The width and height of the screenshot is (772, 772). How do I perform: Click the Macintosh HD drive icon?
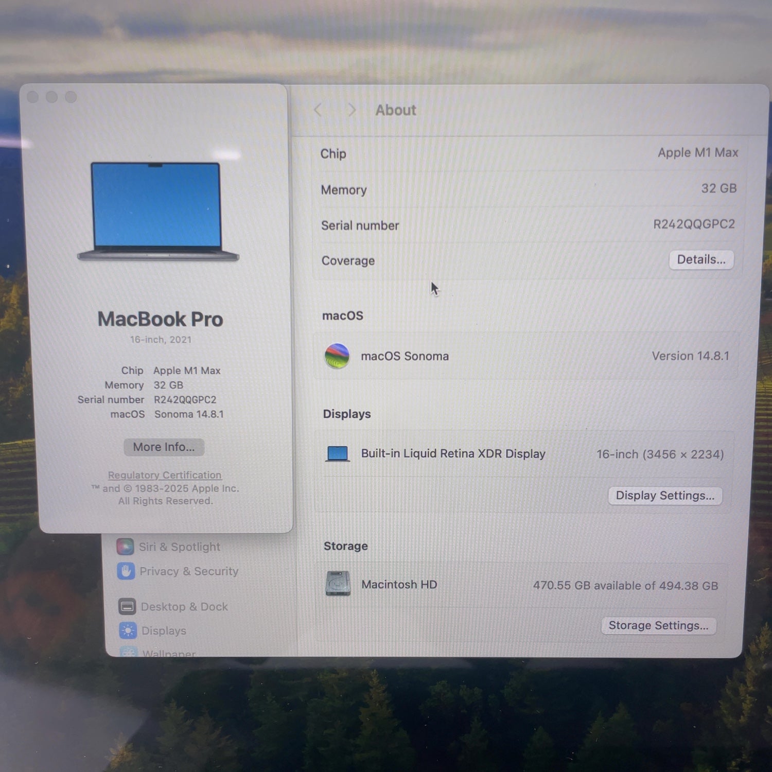coord(338,584)
